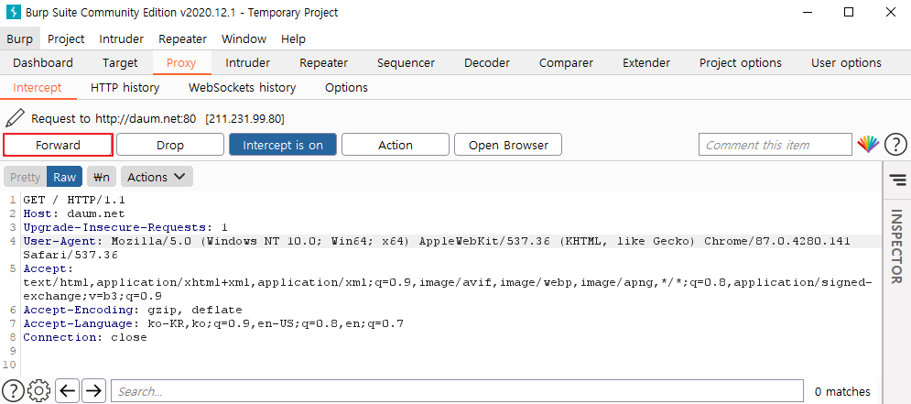Go to the previous search match arrow

(68, 391)
